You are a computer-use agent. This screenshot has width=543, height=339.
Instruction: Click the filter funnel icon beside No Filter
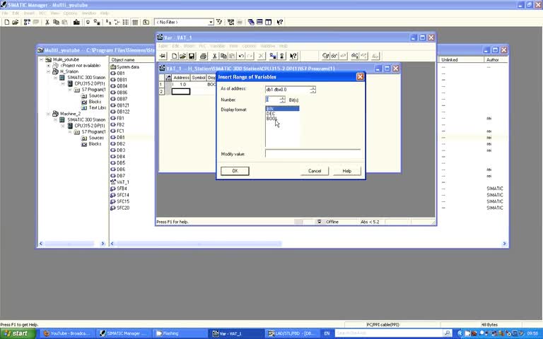pyautogui.click(x=219, y=22)
